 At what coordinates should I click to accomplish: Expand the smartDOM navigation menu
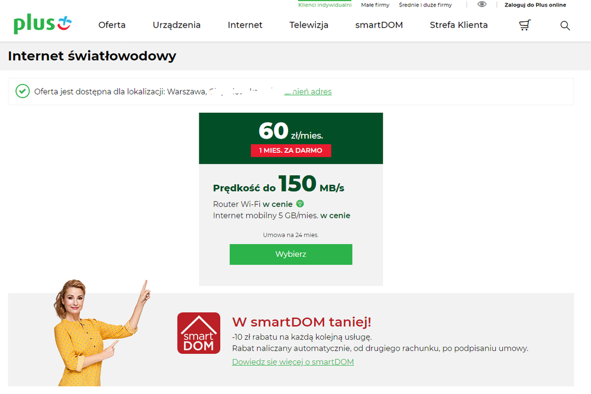[379, 25]
